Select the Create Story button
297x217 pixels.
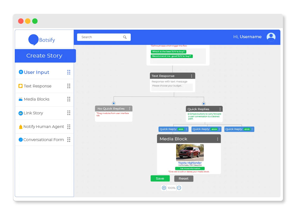[45, 56]
